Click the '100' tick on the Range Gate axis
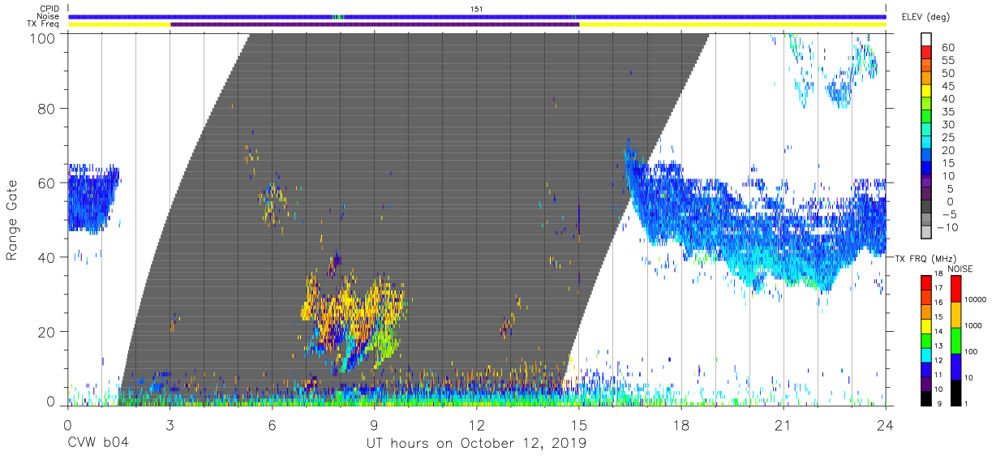Viewport: 996px width, 460px height. (45, 38)
